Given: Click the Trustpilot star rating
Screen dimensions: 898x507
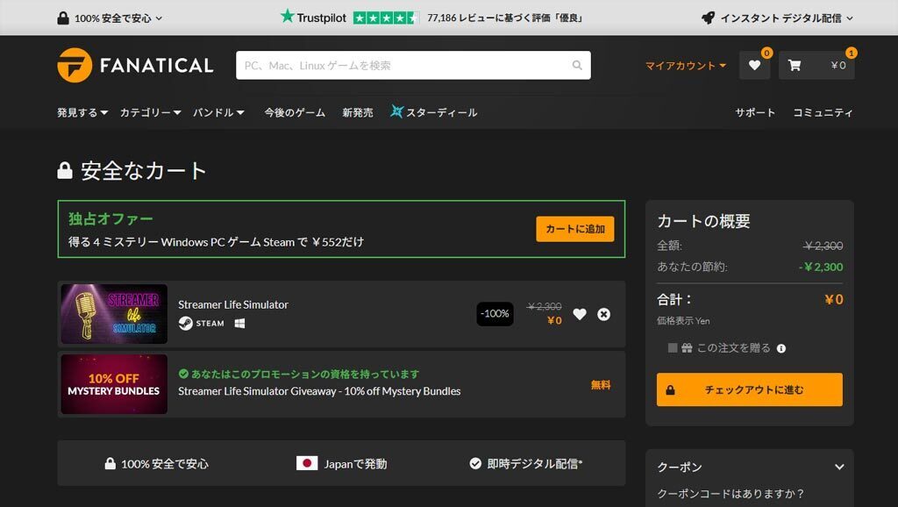Looking at the screenshot, I should [386, 18].
